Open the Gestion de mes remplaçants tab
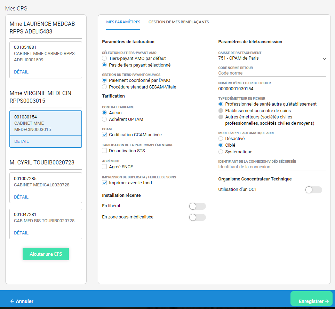Screen dimensions: 335x309 pyautogui.click(x=178, y=22)
